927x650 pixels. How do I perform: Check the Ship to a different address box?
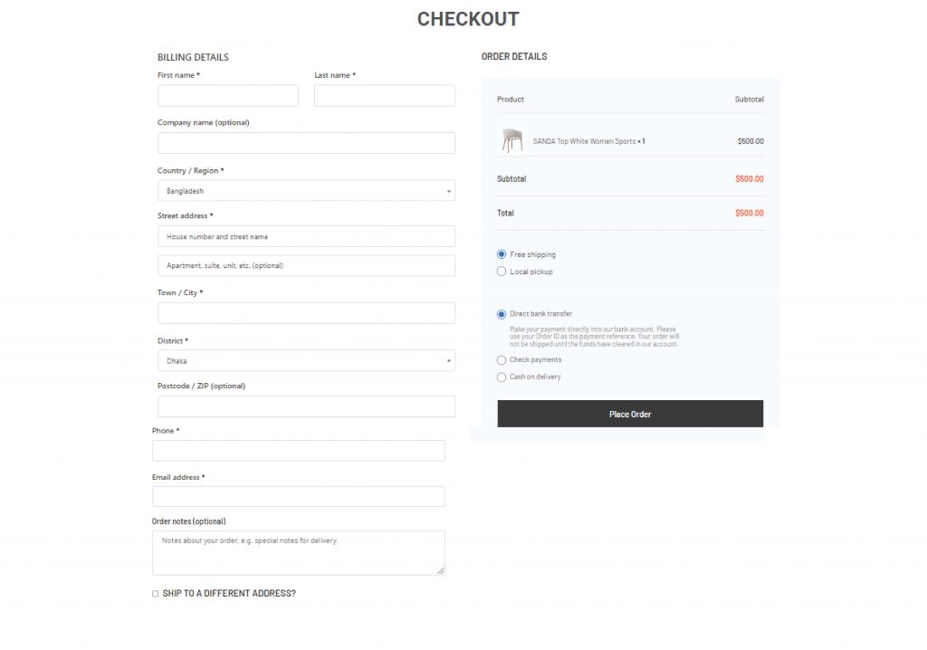[x=154, y=593]
